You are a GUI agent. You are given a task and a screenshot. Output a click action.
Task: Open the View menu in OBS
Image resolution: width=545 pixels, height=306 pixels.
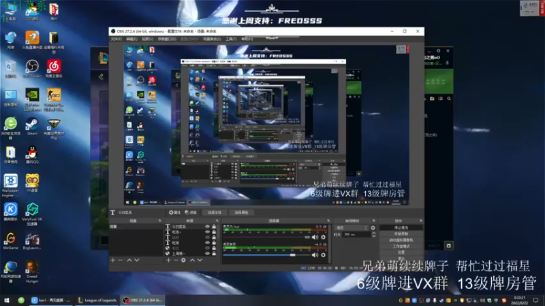point(147,39)
